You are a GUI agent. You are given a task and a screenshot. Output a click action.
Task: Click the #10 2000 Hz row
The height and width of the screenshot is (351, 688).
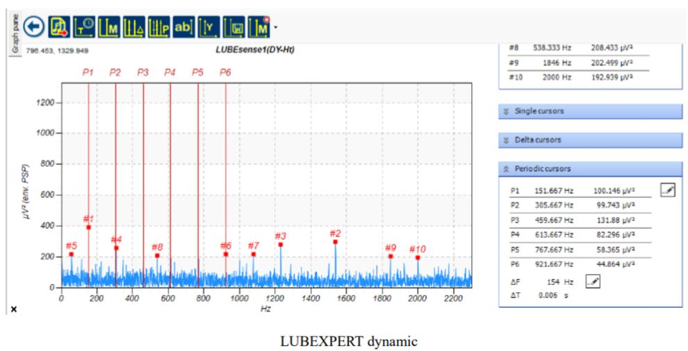point(578,77)
